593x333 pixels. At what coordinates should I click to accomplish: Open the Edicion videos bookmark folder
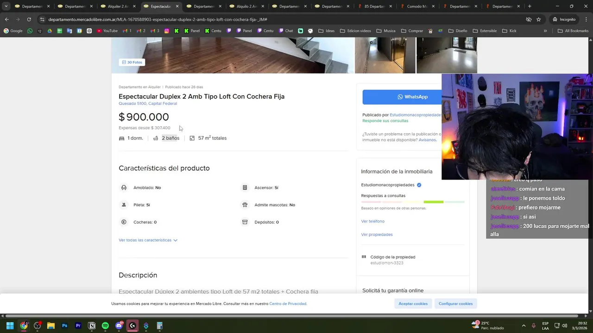click(355, 31)
